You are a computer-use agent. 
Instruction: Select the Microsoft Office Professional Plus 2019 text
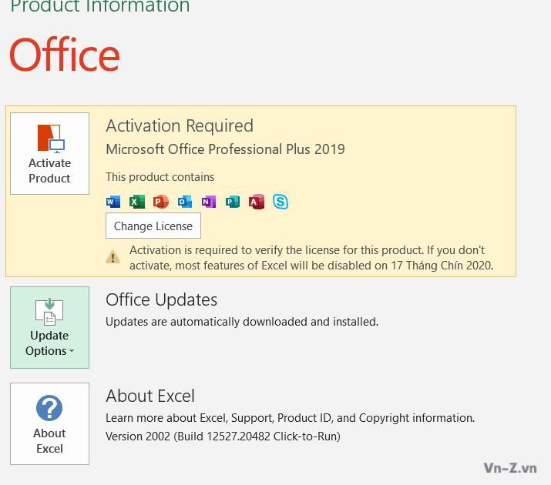[x=225, y=149]
